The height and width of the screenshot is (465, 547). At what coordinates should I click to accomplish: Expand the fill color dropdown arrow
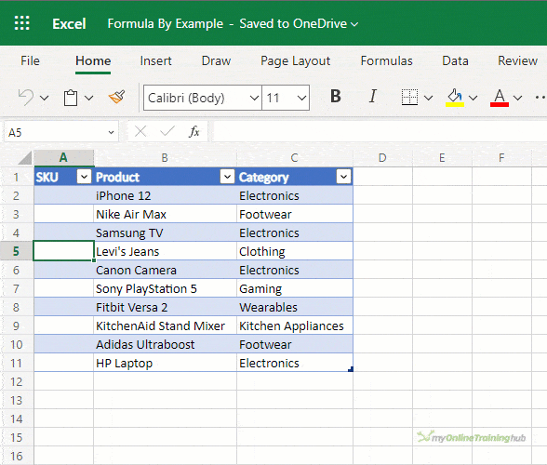tap(473, 98)
